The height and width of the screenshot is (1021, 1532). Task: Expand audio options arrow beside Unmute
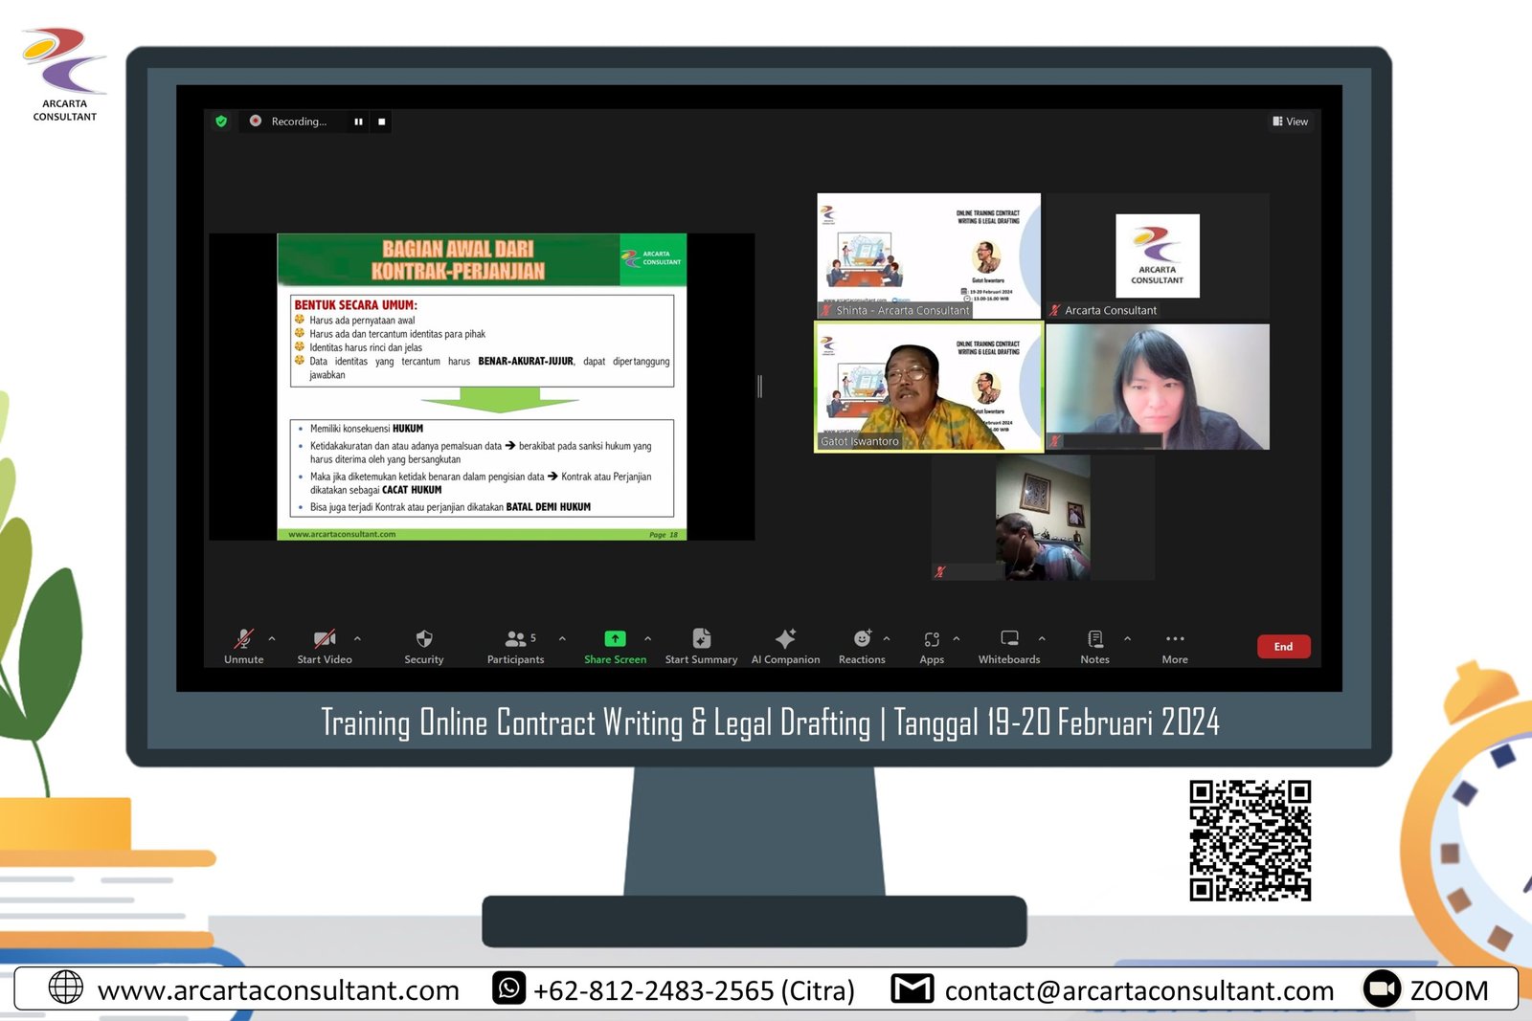pyautogui.click(x=272, y=638)
